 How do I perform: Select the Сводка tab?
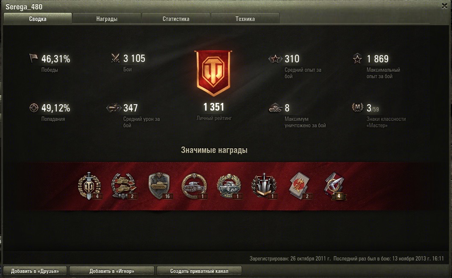pyautogui.click(x=38, y=19)
